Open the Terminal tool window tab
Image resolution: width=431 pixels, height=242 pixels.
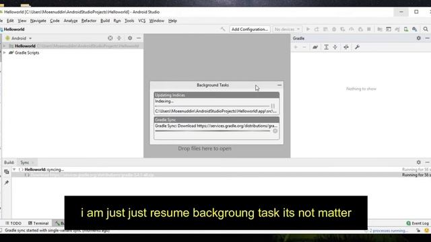38,223
